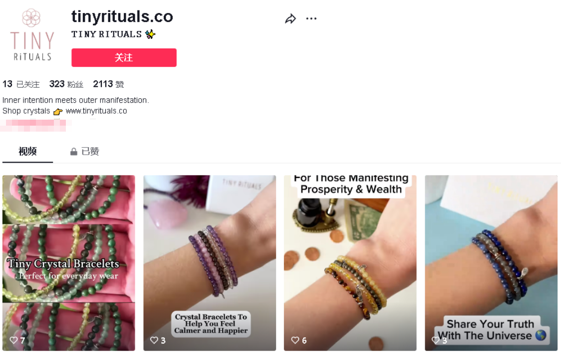Click the Tiny Rituals profile avatar logo
Screen dimensions: 561x356
click(x=32, y=35)
